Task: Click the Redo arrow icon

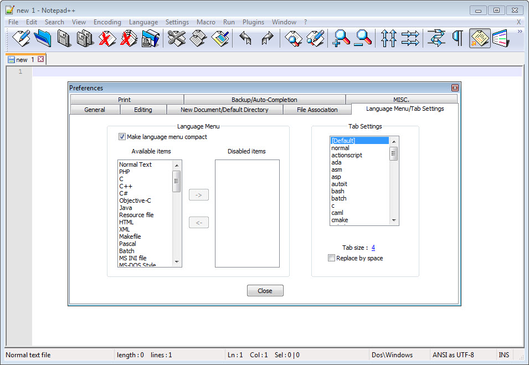Action: pyautogui.click(x=268, y=38)
